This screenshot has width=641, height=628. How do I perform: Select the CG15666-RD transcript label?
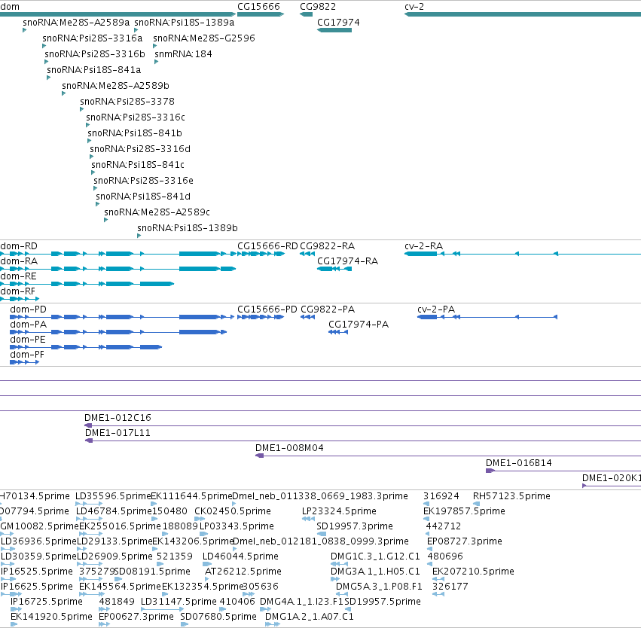click(267, 246)
